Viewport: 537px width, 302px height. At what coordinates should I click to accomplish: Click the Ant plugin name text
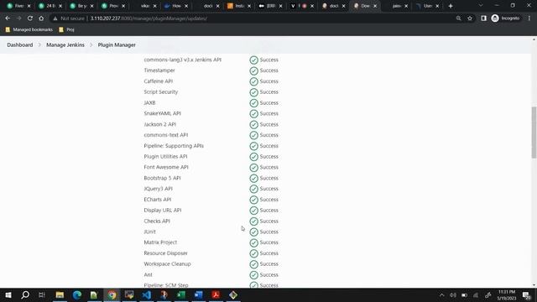coord(148,274)
